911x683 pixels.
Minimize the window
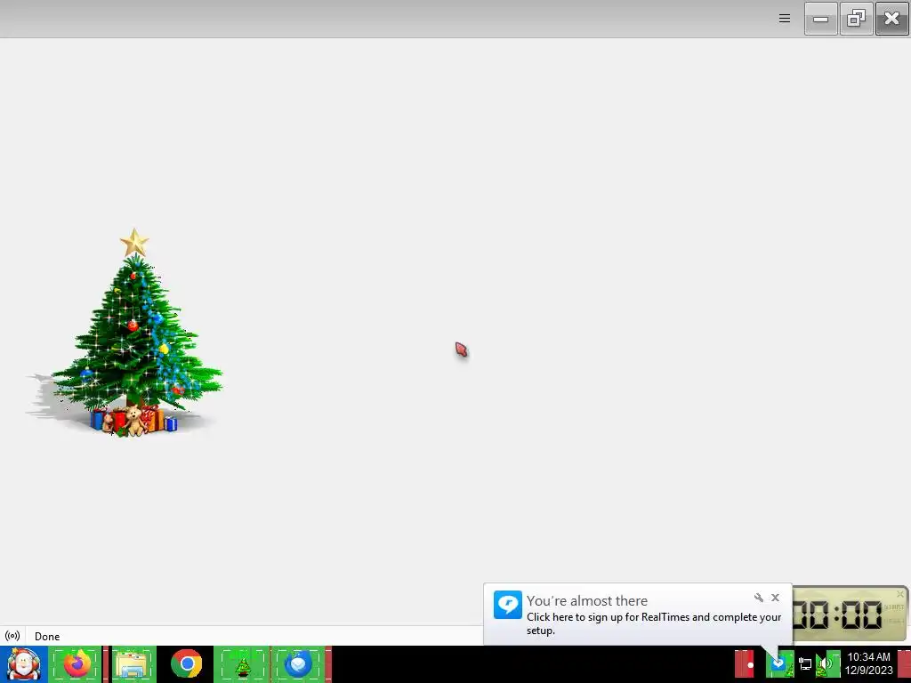(820, 19)
